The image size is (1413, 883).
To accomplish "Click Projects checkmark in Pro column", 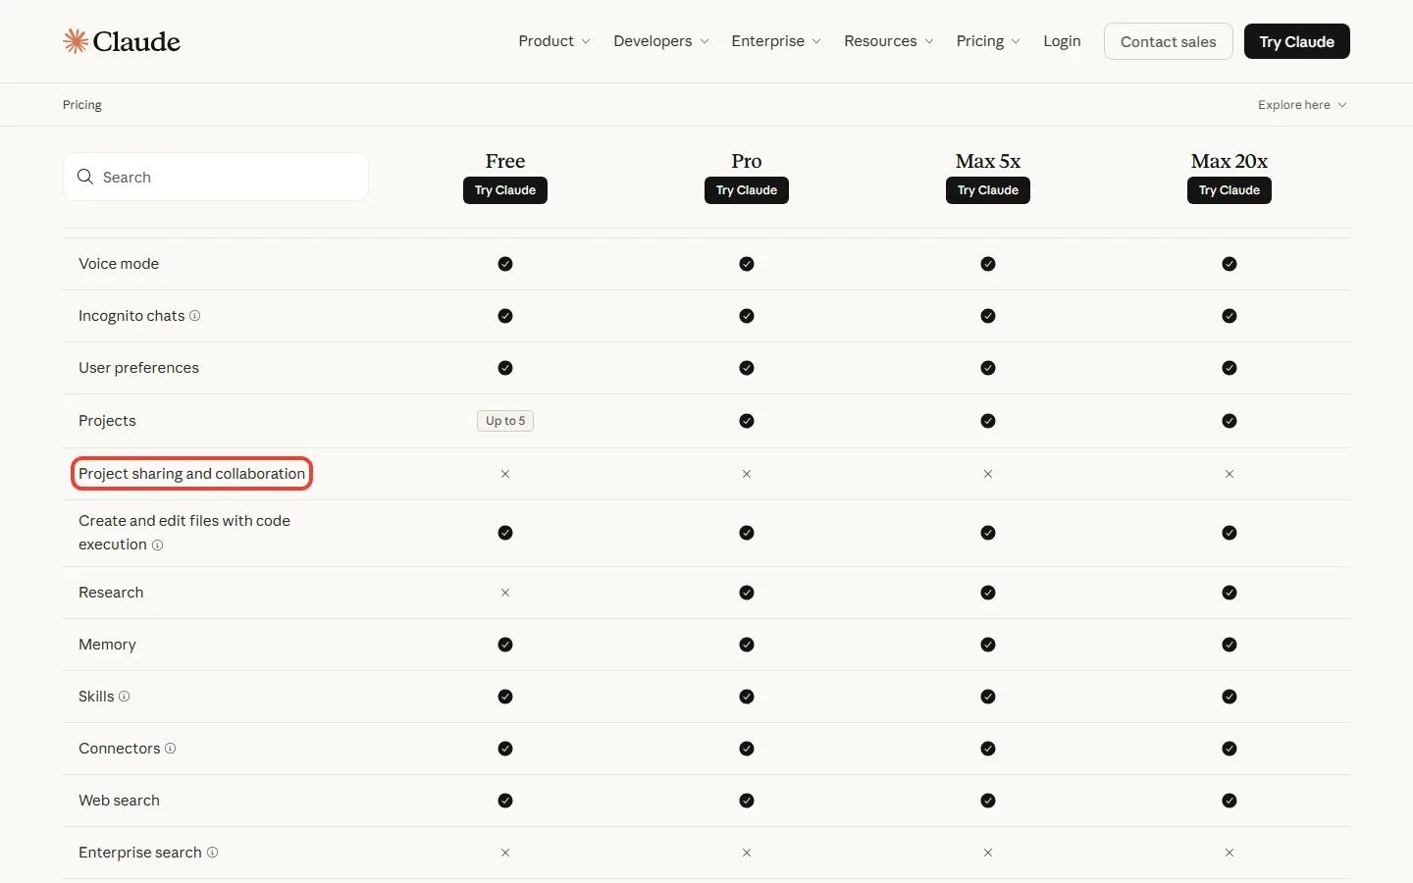I will 747,421.
